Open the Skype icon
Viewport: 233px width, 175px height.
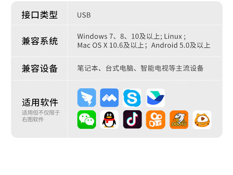pyautogui.click(x=132, y=98)
